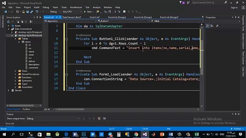
Task: Collapse the Data Connections node
Action: [x=8, y=29]
